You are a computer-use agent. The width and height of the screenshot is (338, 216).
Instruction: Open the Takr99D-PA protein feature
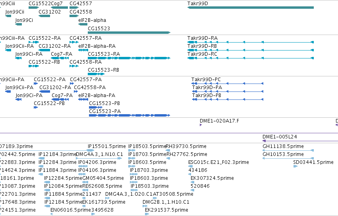click(228, 91)
